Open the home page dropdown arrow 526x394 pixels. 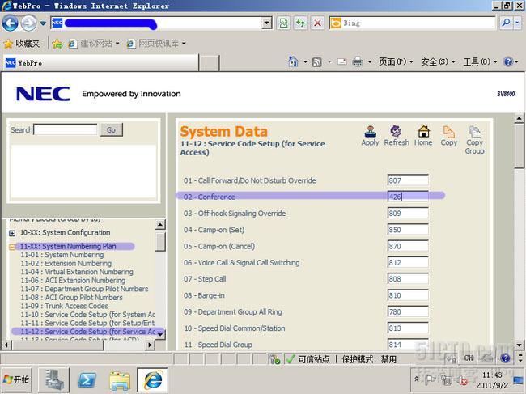coord(305,61)
